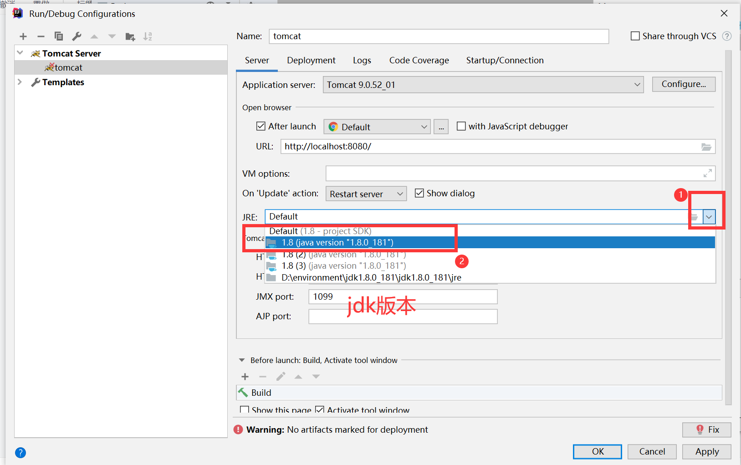741x465 pixels.
Task: Click Fix for the warning
Action: pos(707,429)
